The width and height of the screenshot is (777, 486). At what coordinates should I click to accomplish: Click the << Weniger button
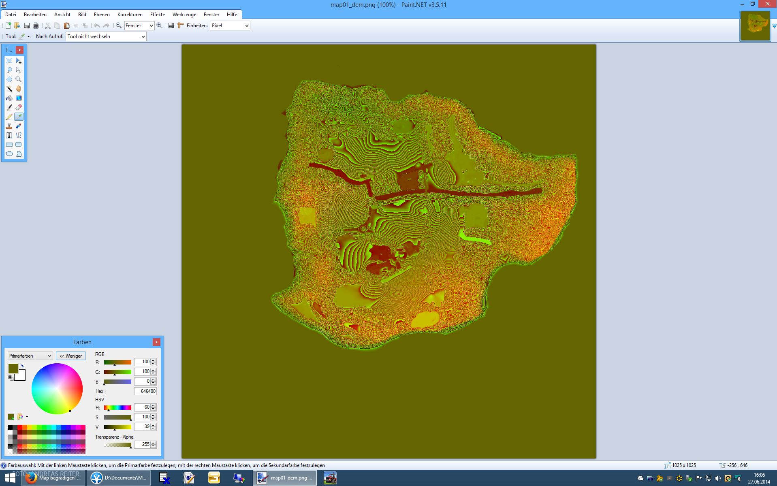70,356
